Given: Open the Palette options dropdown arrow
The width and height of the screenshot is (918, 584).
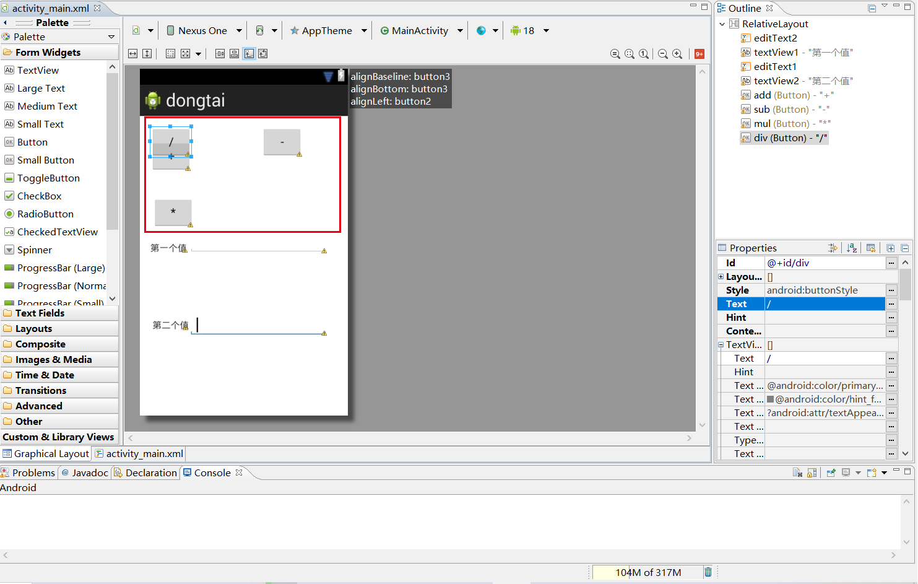Looking at the screenshot, I should [111, 37].
